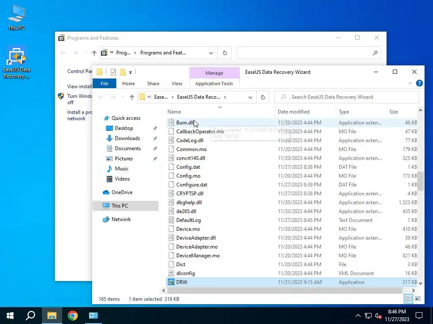Select concrt140.dll file icon
Viewport: 433px width, 324px height.
pos(171,158)
